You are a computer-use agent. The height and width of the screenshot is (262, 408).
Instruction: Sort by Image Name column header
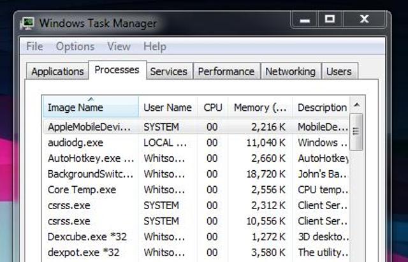point(91,107)
